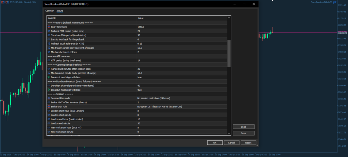The height and width of the screenshot is (157, 348).
Task: Click the enum icon beside Entry timeframe
Action: pos(49,27)
